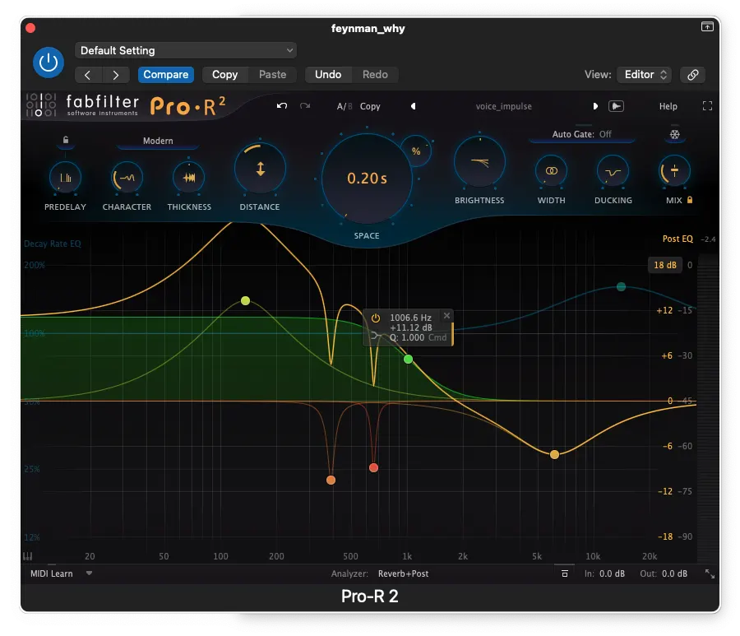Image resolution: width=740 pixels, height=636 pixels.
Task: Click the output options icon beside In level
Action: point(564,573)
